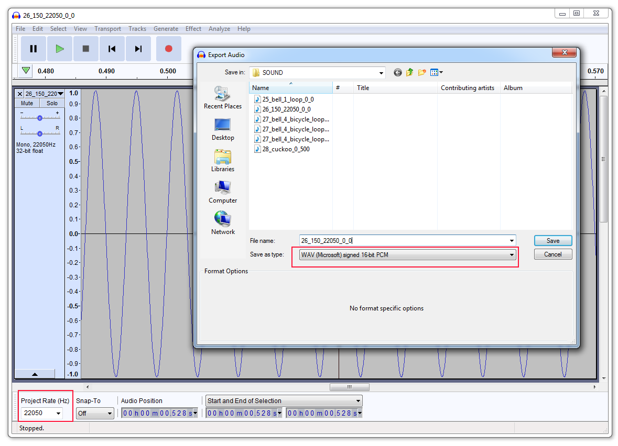Click the track gain slider handle

(x=40, y=118)
